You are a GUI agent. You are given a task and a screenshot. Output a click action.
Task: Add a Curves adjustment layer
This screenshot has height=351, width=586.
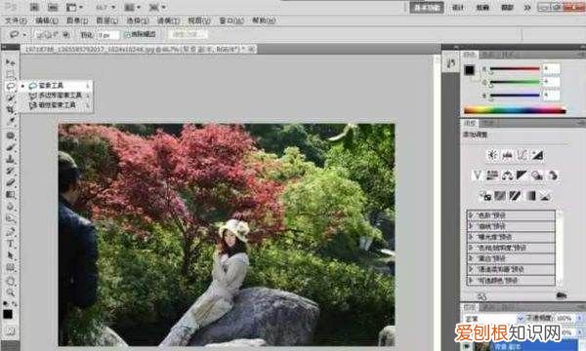coord(523,155)
